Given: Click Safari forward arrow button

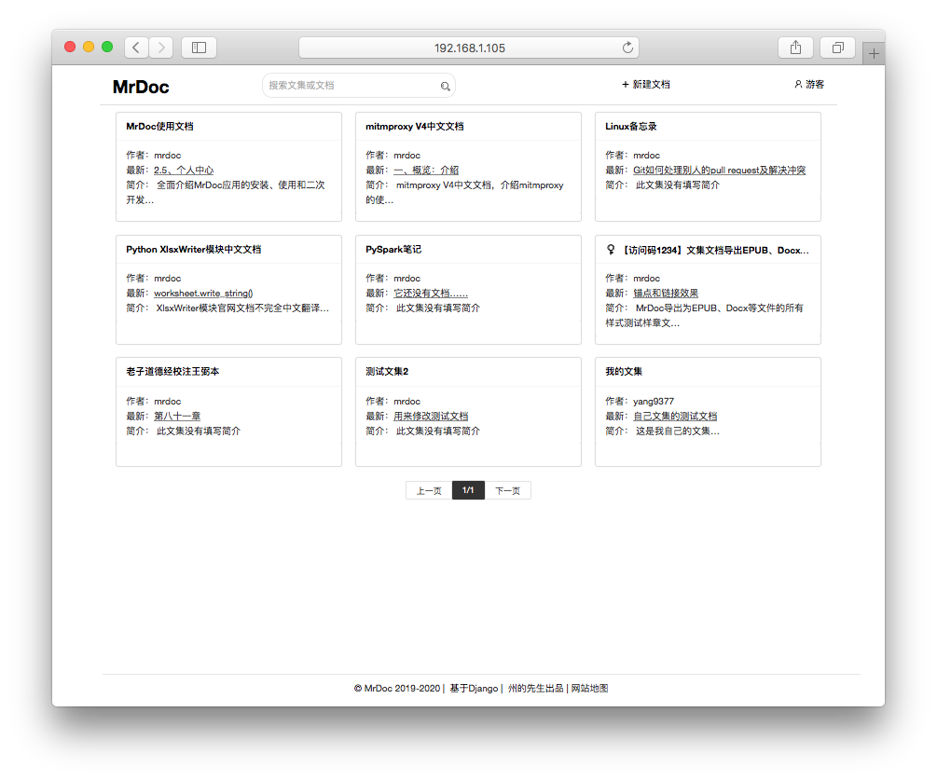Looking at the screenshot, I should [161, 48].
